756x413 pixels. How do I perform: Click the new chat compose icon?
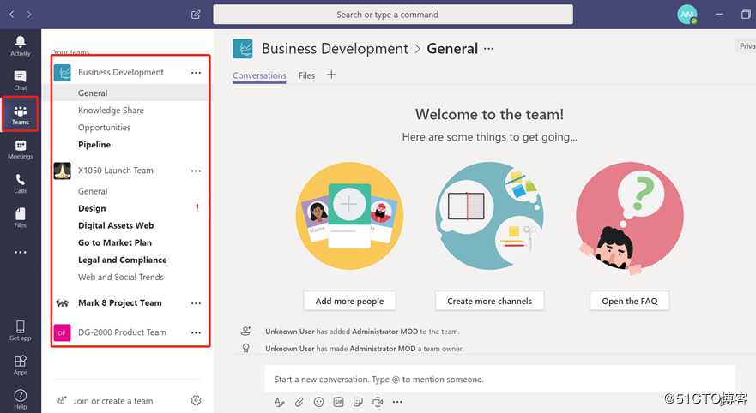(196, 15)
